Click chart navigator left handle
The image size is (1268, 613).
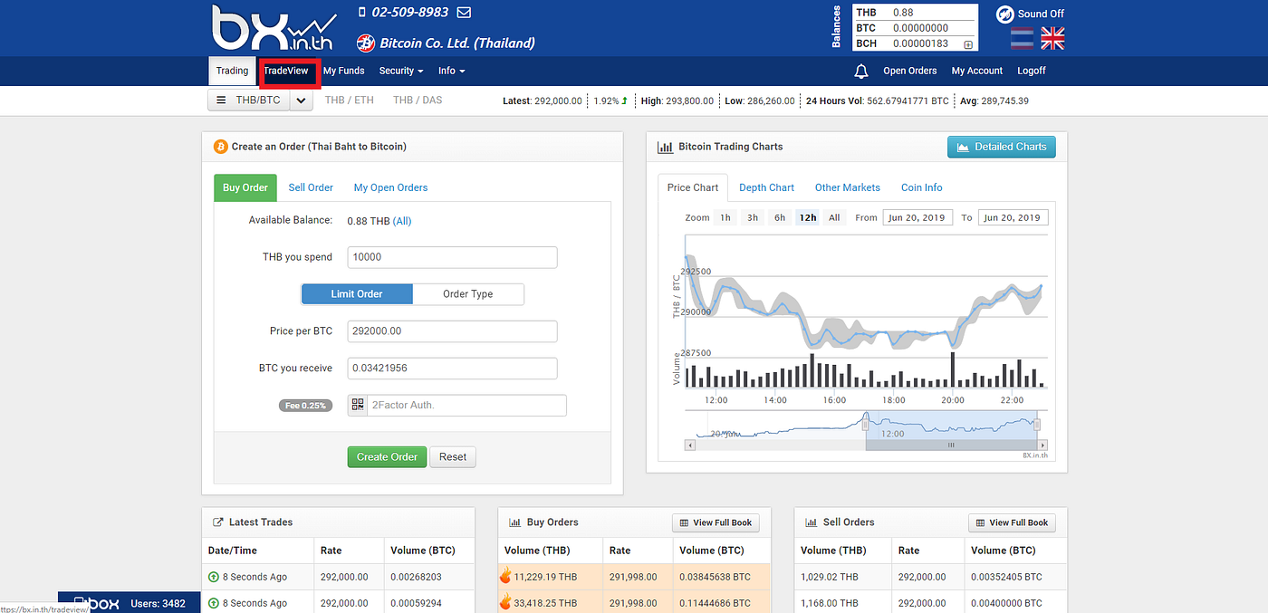click(x=866, y=424)
